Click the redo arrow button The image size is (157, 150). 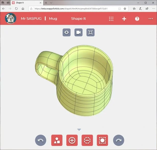tap(118, 140)
